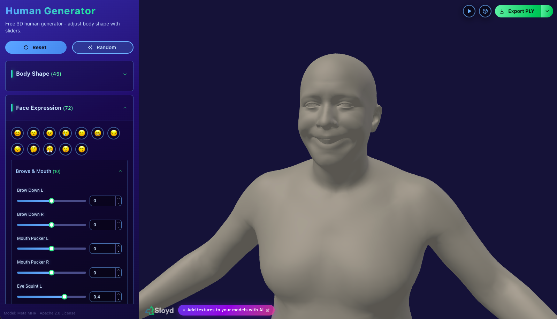
Task: Click the Sloyd logo
Action: click(x=159, y=310)
